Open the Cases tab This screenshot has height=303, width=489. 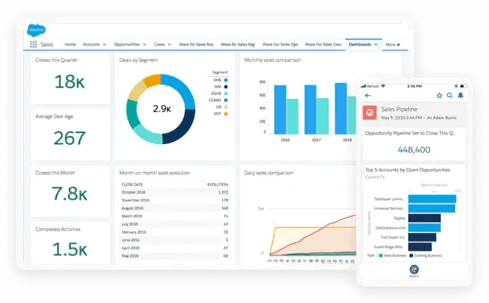coord(159,44)
